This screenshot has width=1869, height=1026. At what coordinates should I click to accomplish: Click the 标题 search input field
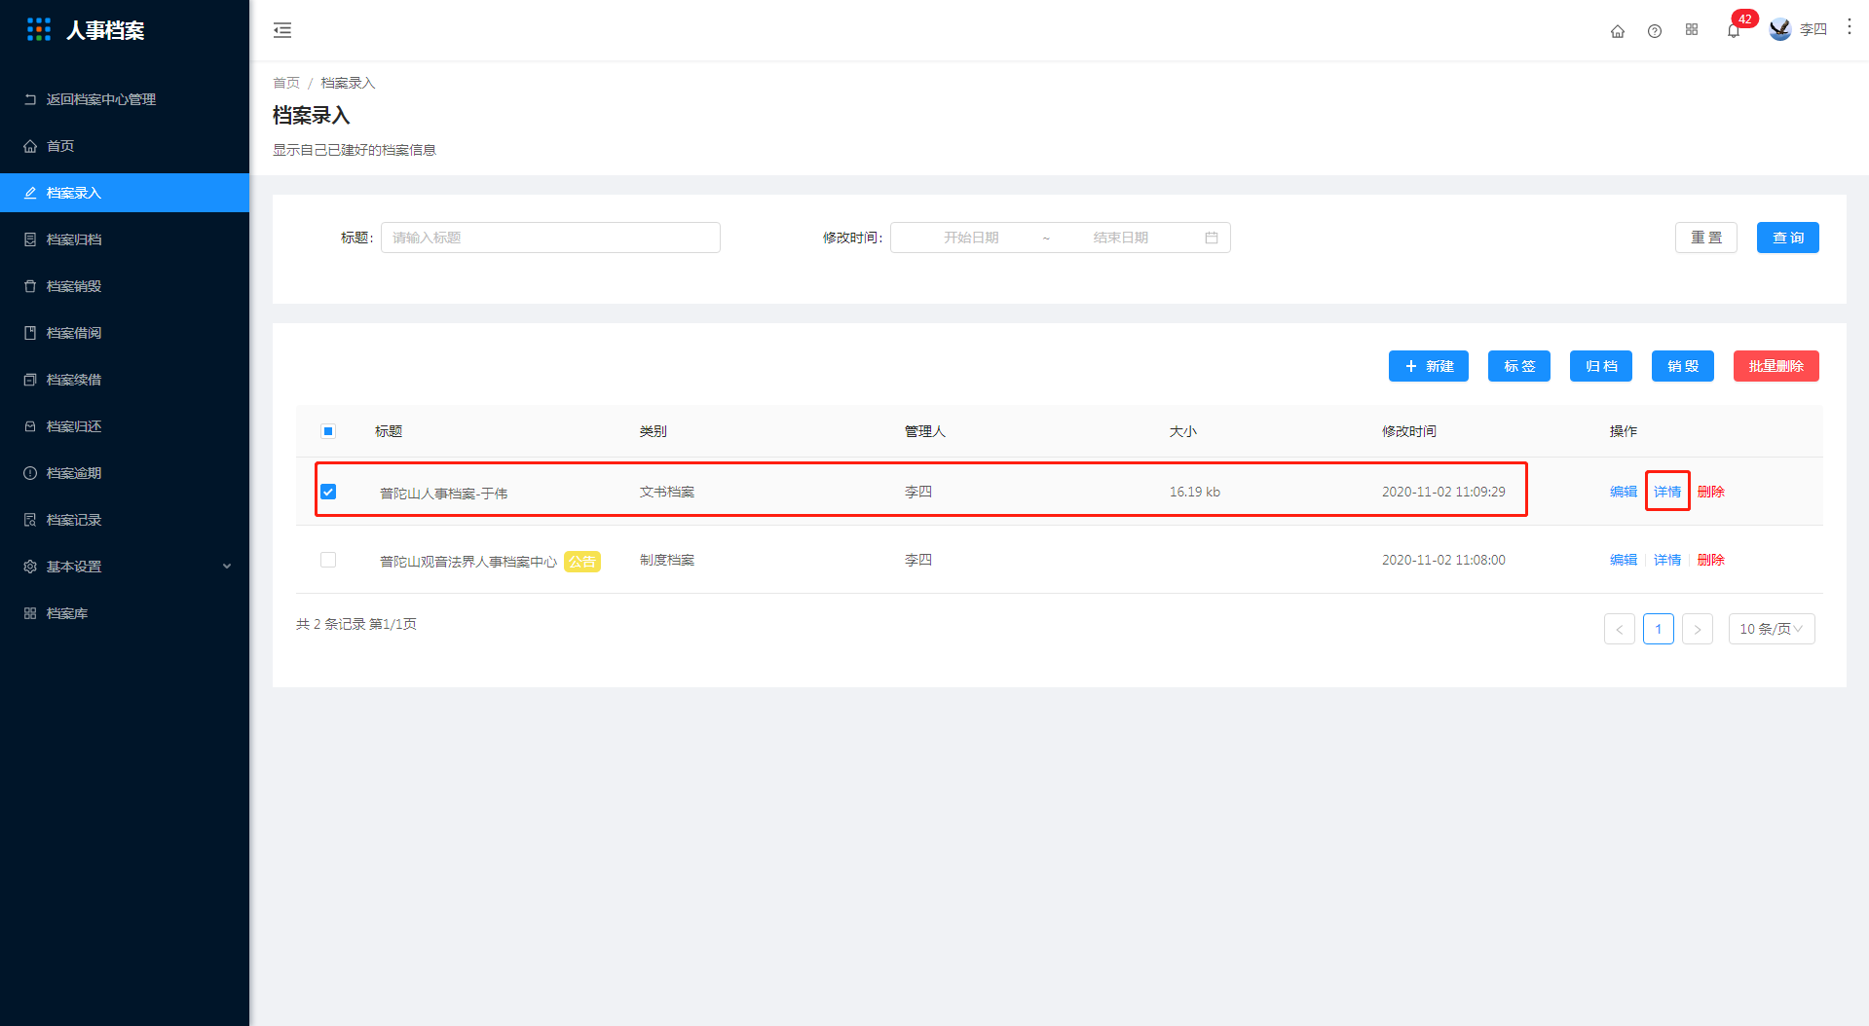550,238
